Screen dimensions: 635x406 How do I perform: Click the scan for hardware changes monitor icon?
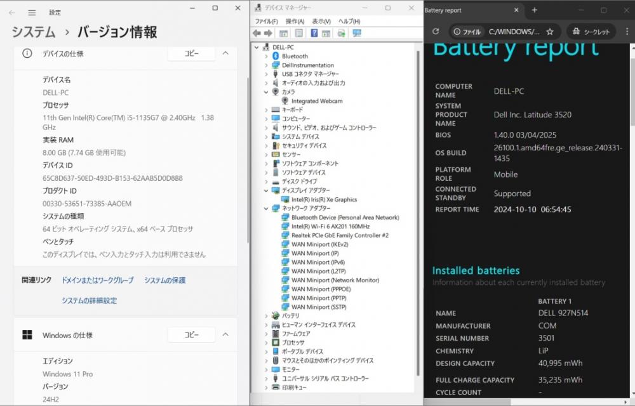357,33
